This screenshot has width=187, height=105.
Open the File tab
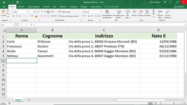click(x=4, y=7)
